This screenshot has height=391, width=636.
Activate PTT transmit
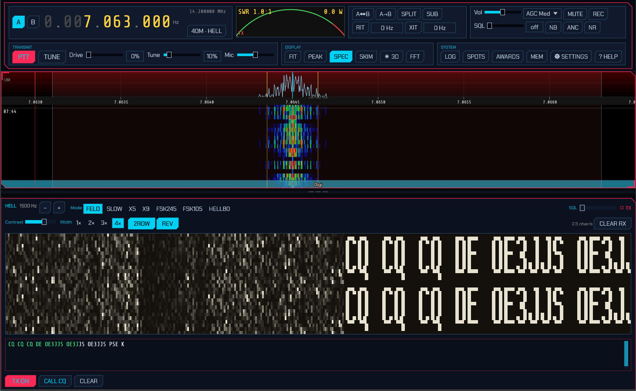(x=24, y=57)
